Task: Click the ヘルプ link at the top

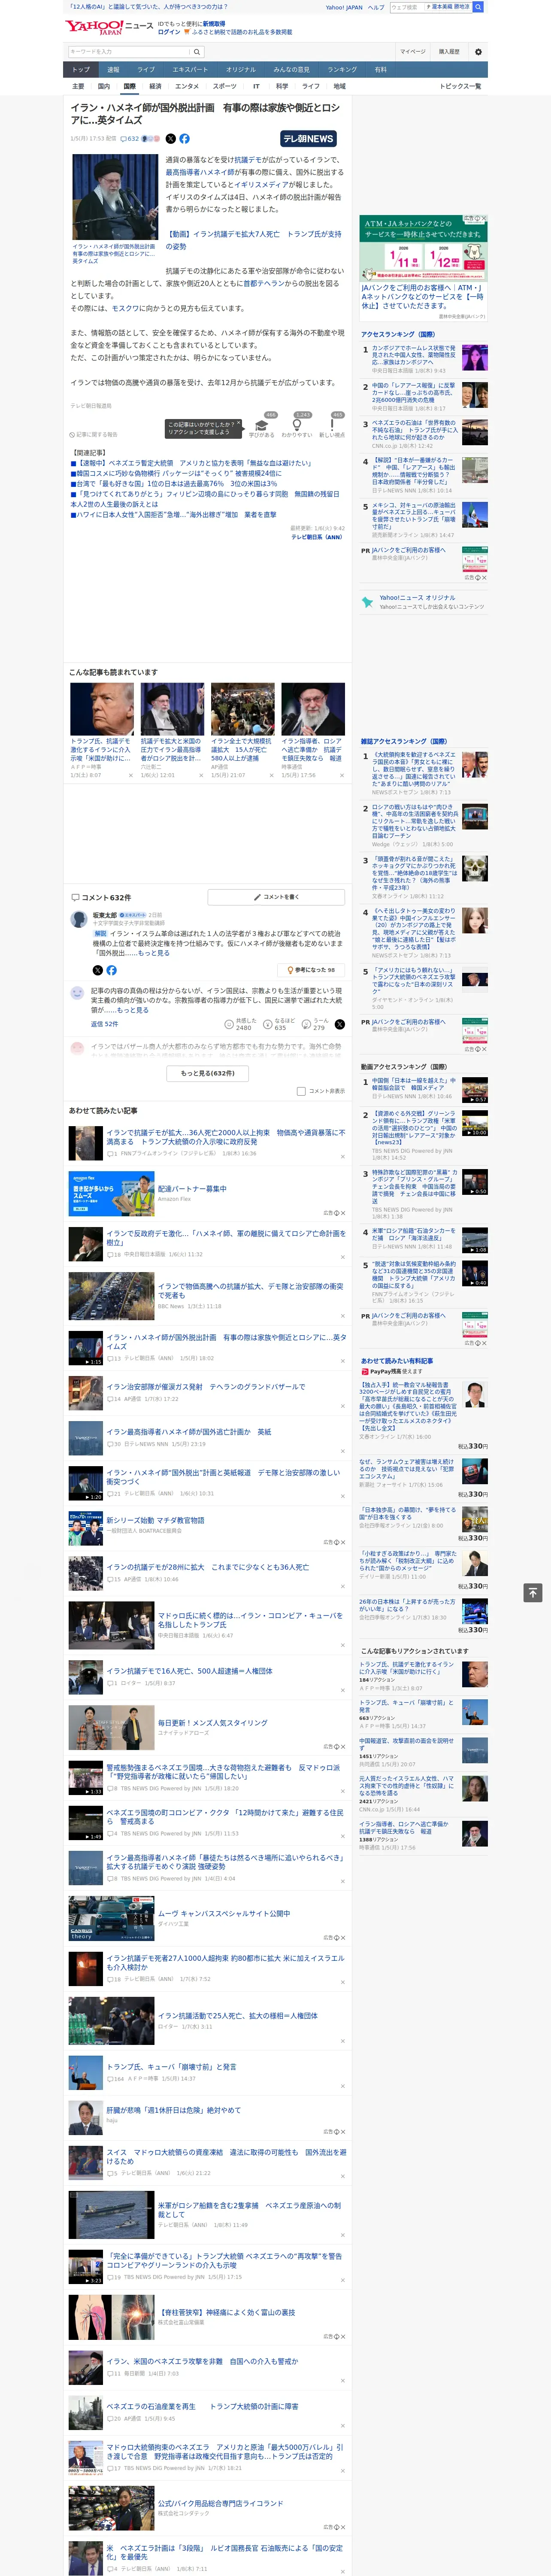Action: pyautogui.click(x=375, y=7)
